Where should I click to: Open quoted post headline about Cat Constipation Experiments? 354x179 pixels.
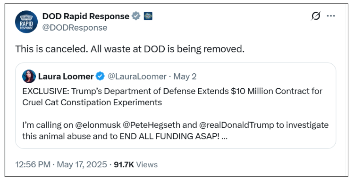pos(172,97)
